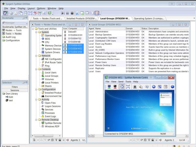Switch to Installed Products tab
Screen dimensions: 196x147
(81, 19)
